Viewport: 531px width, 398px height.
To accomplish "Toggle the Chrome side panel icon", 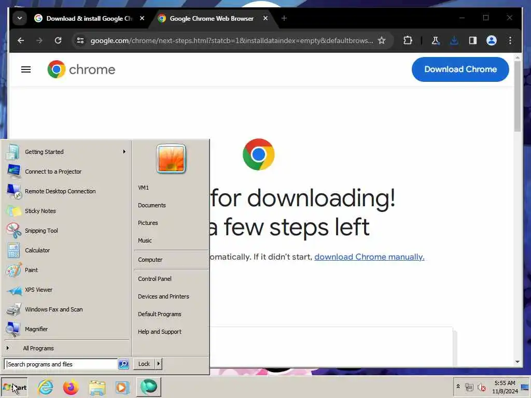I will click(473, 40).
